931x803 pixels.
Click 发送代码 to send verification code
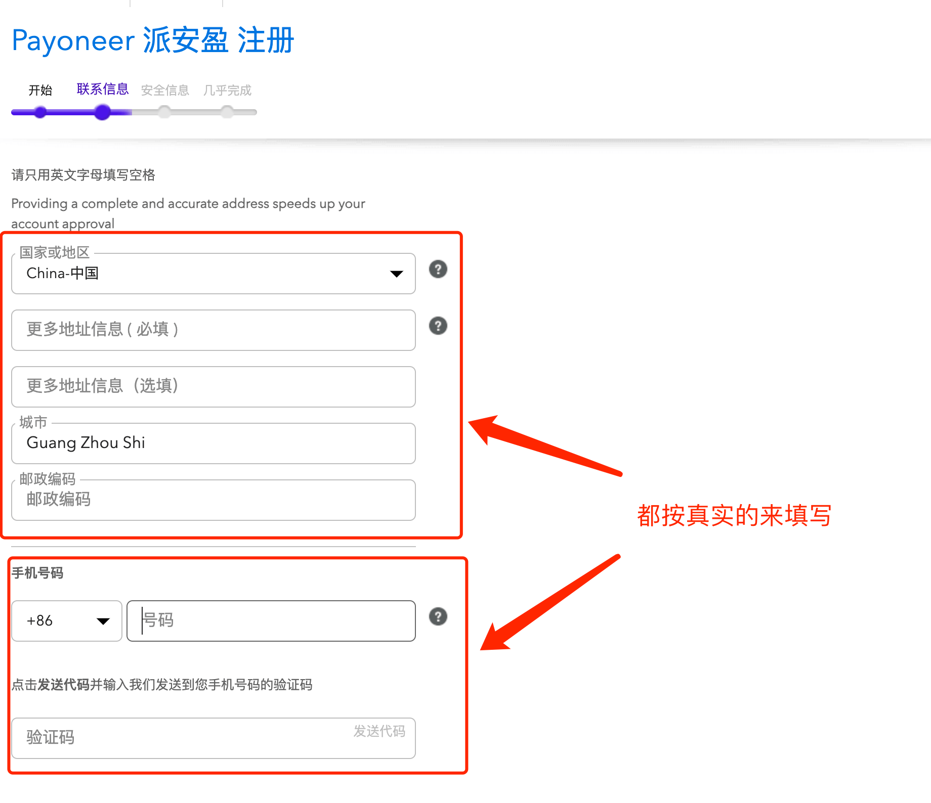tap(379, 731)
